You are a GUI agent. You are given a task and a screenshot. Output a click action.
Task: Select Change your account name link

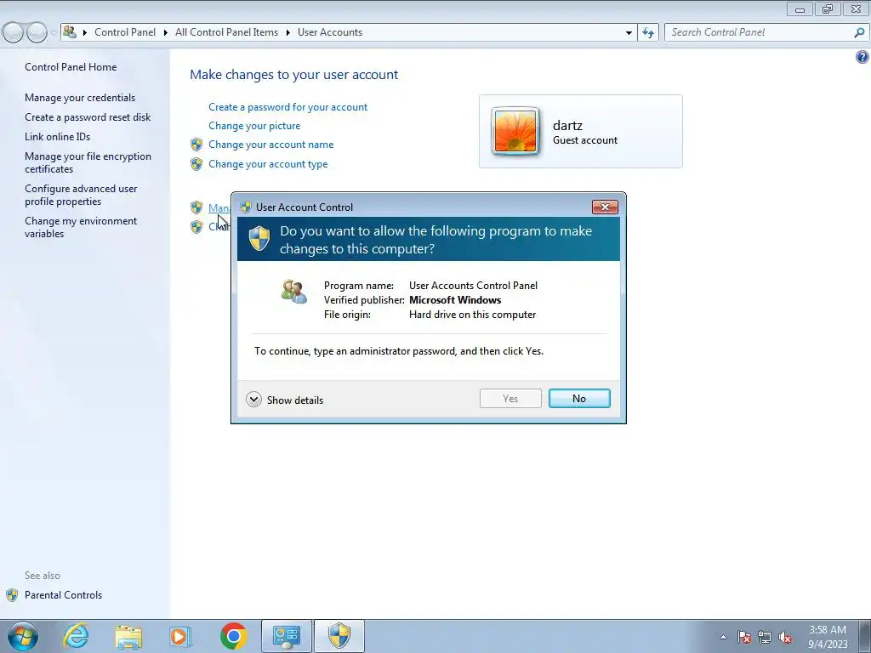[x=271, y=145]
